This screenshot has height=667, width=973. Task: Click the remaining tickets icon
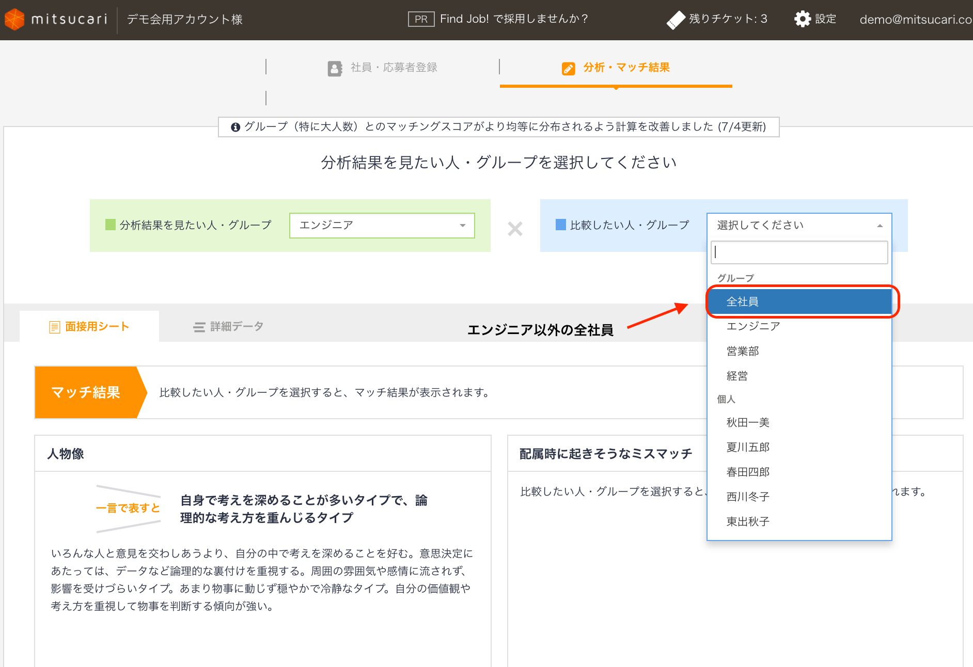pos(676,20)
